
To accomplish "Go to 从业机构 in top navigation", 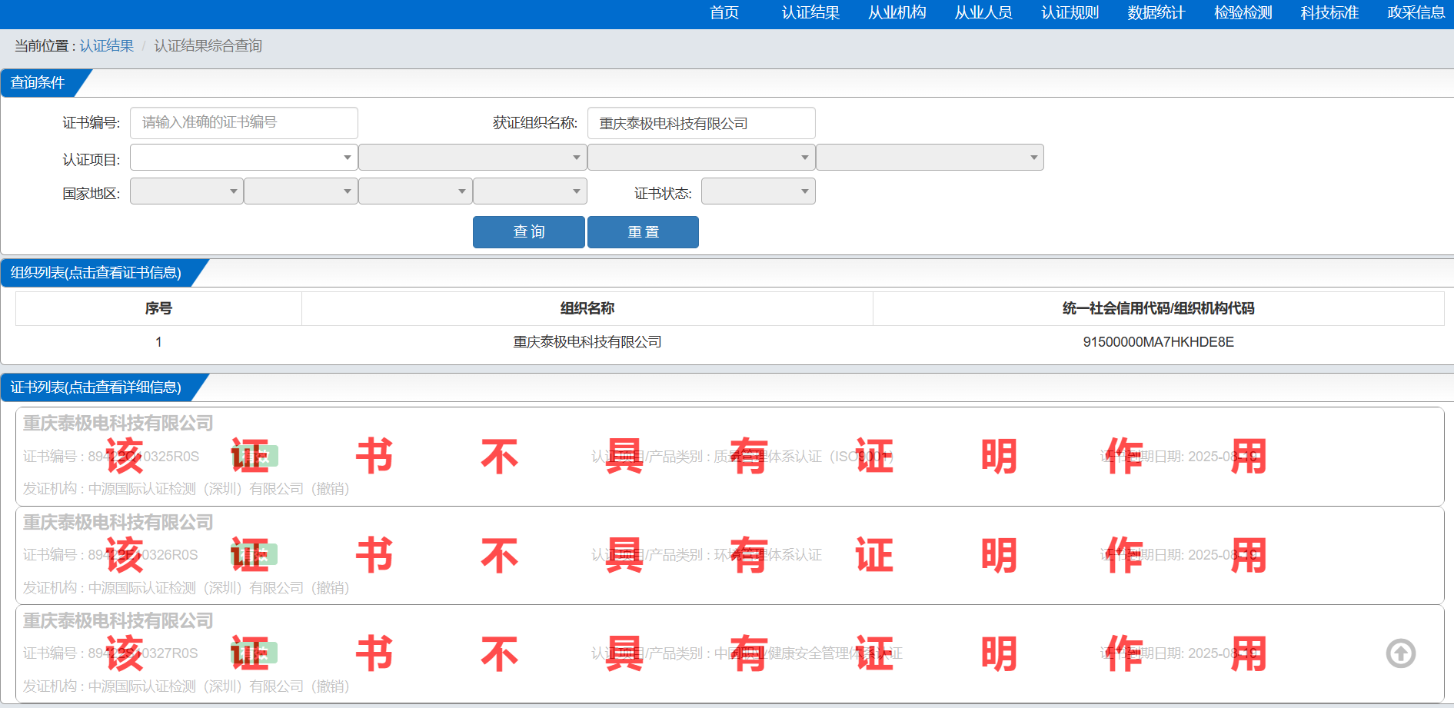I will click(x=897, y=13).
